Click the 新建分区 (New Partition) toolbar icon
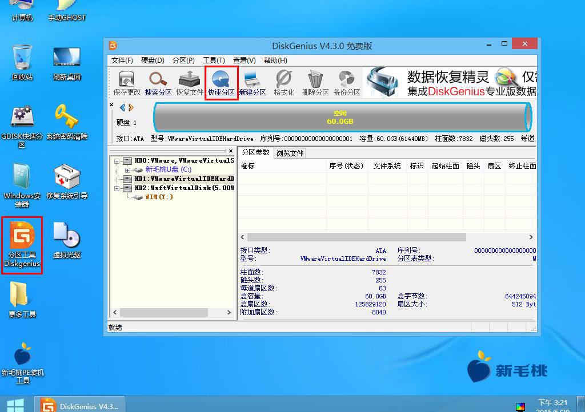The width and height of the screenshot is (585, 412). pyautogui.click(x=253, y=83)
